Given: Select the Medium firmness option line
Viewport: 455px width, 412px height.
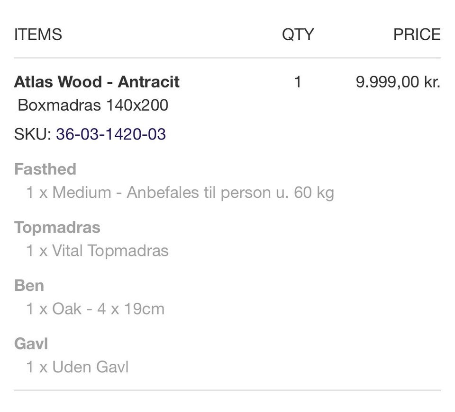Looking at the screenshot, I should pos(180,193).
